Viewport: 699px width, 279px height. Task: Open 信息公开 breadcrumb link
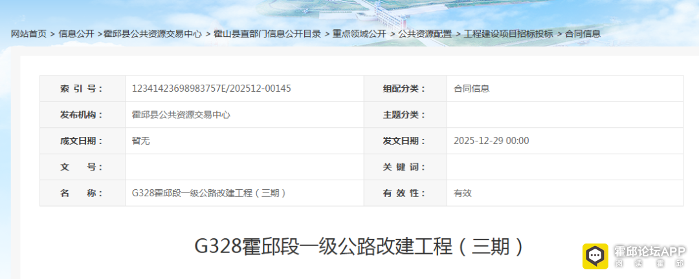[x=76, y=34]
